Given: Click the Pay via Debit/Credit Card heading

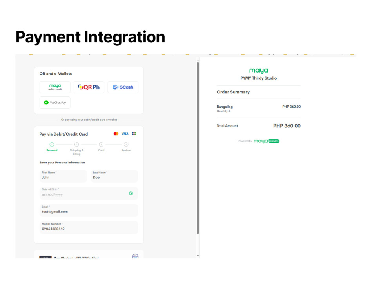Looking at the screenshot, I should click(64, 134).
